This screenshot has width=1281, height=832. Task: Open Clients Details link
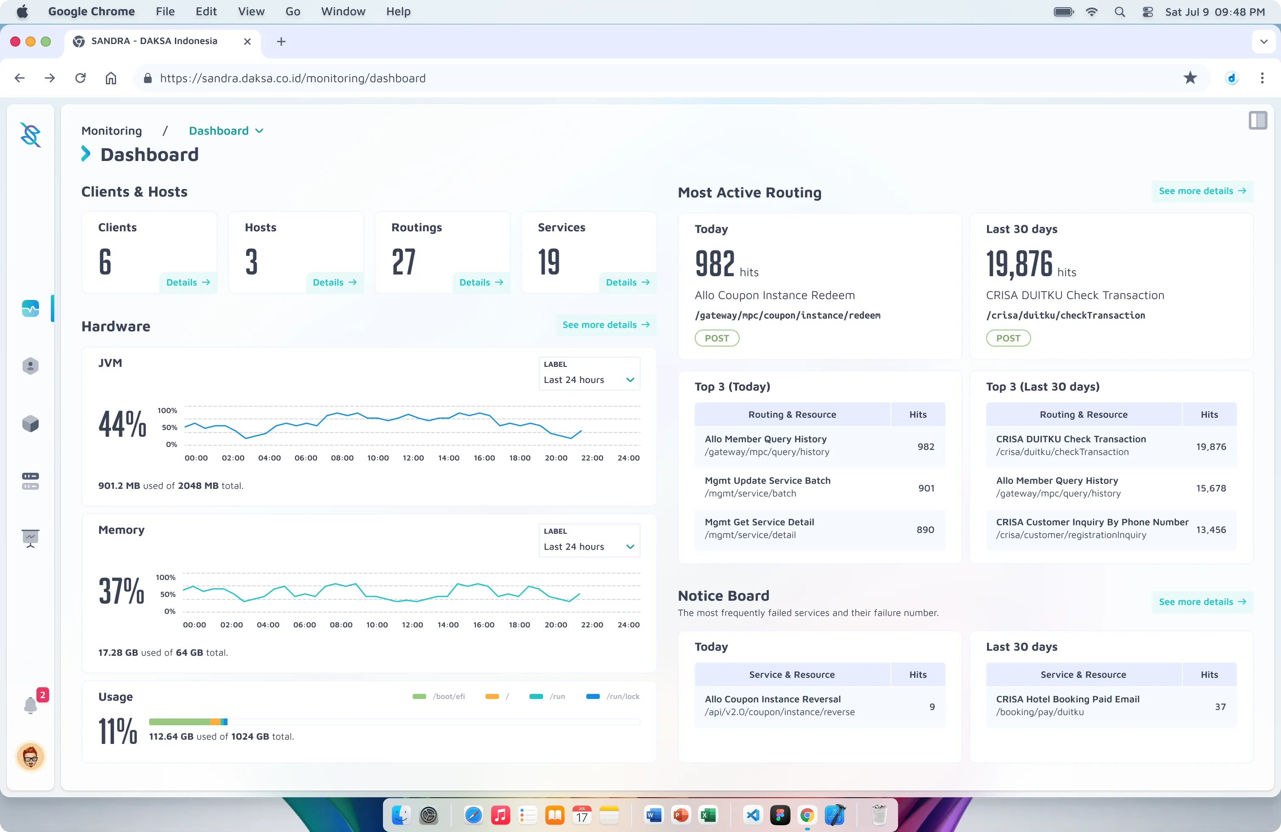click(188, 283)
